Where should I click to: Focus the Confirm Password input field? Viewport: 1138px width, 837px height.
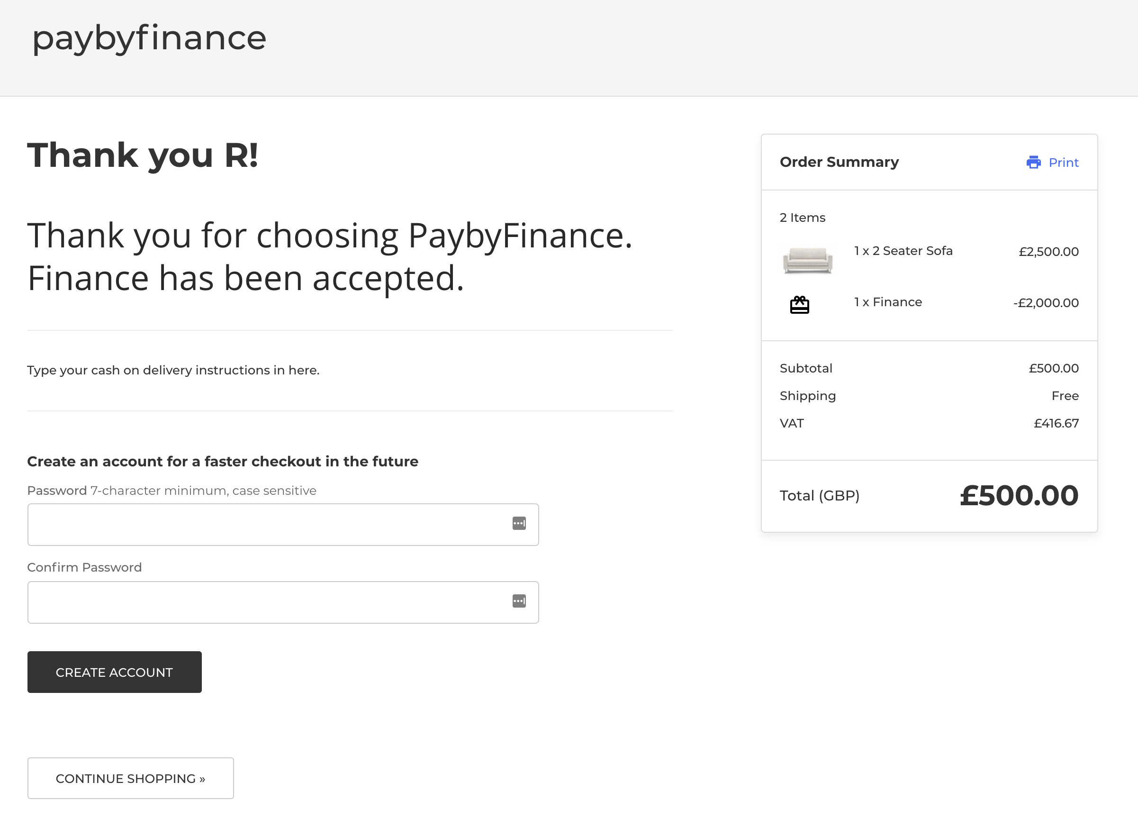coord(269,602)
